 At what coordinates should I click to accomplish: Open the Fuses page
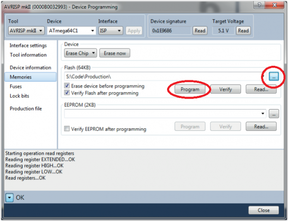(16, 86)
